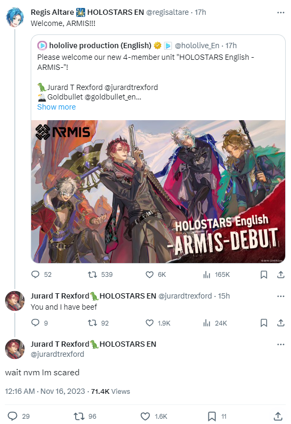
Task: Visit the @hololive_En handle link
Action: tap(197, 46)
